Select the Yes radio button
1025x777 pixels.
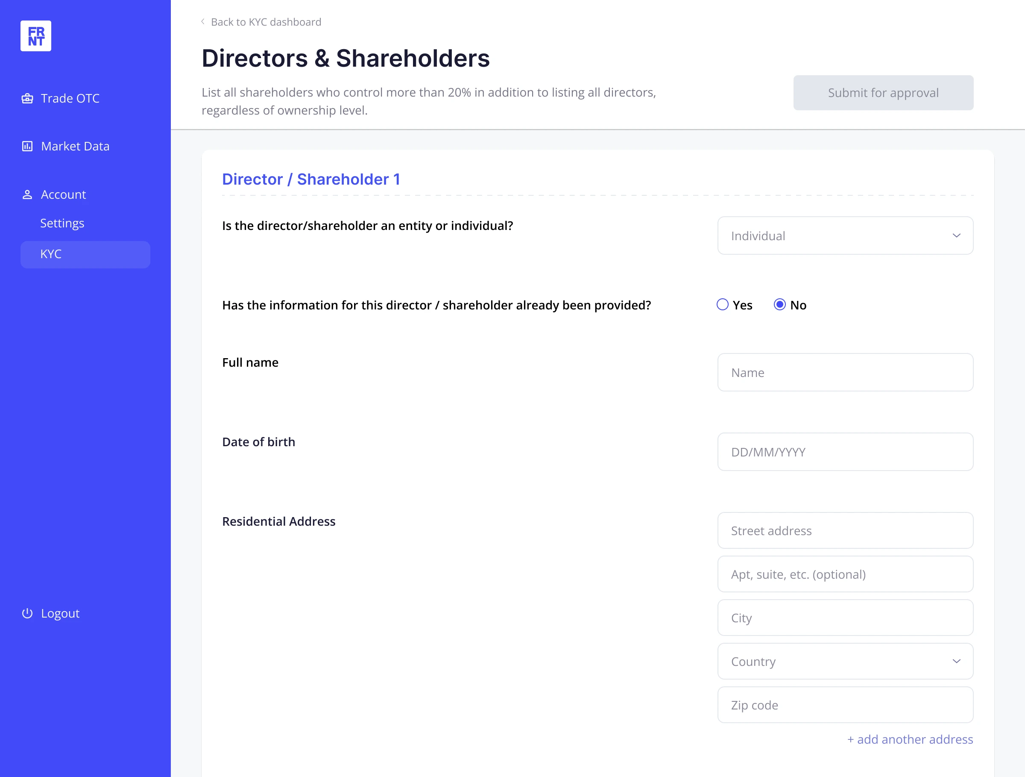coord(723,305)
